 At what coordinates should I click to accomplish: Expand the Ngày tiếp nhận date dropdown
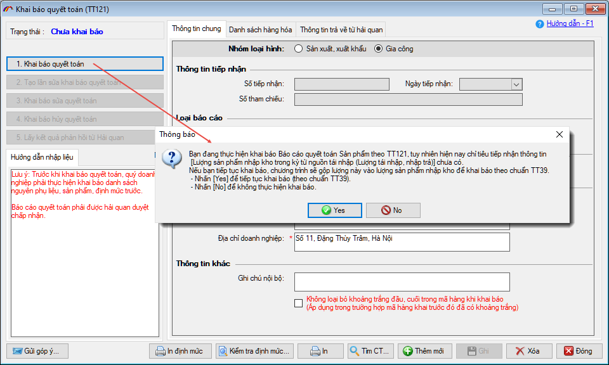click(516, 84)
